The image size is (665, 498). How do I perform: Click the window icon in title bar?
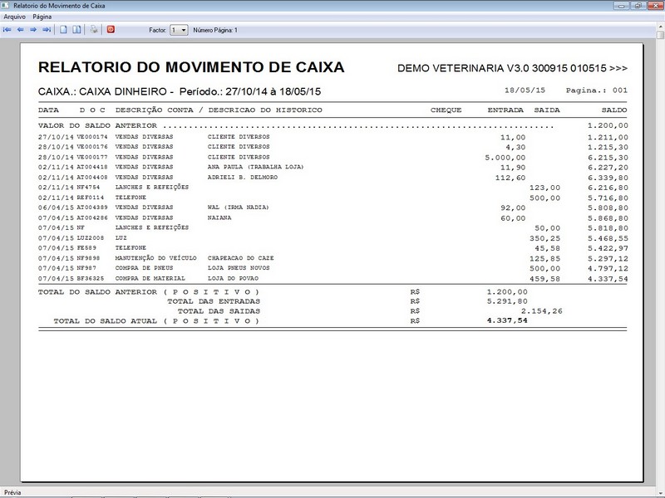(x=5, y=6)
